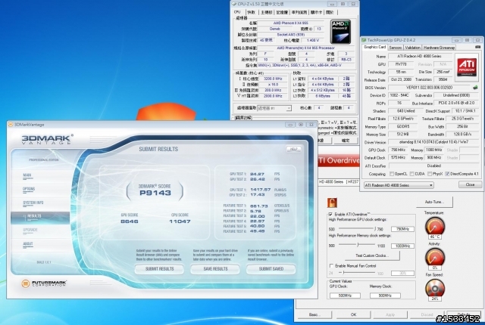Click the 1000MHz memory clock setting field
This screenshot has width=485, height=325.
point(402,246)
